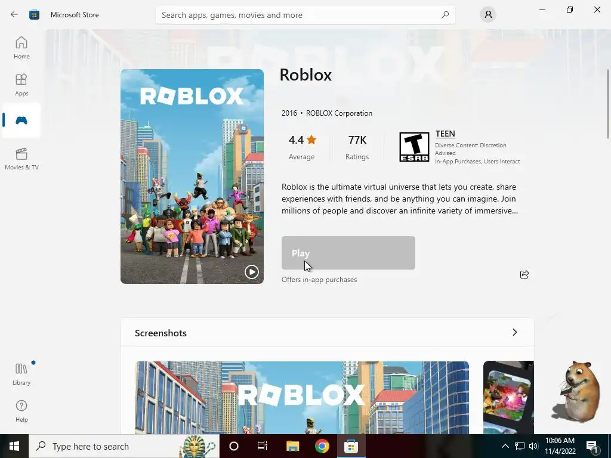Open first Roblox screenshot thumbnail
611x458 pixels.
(302, 398)
